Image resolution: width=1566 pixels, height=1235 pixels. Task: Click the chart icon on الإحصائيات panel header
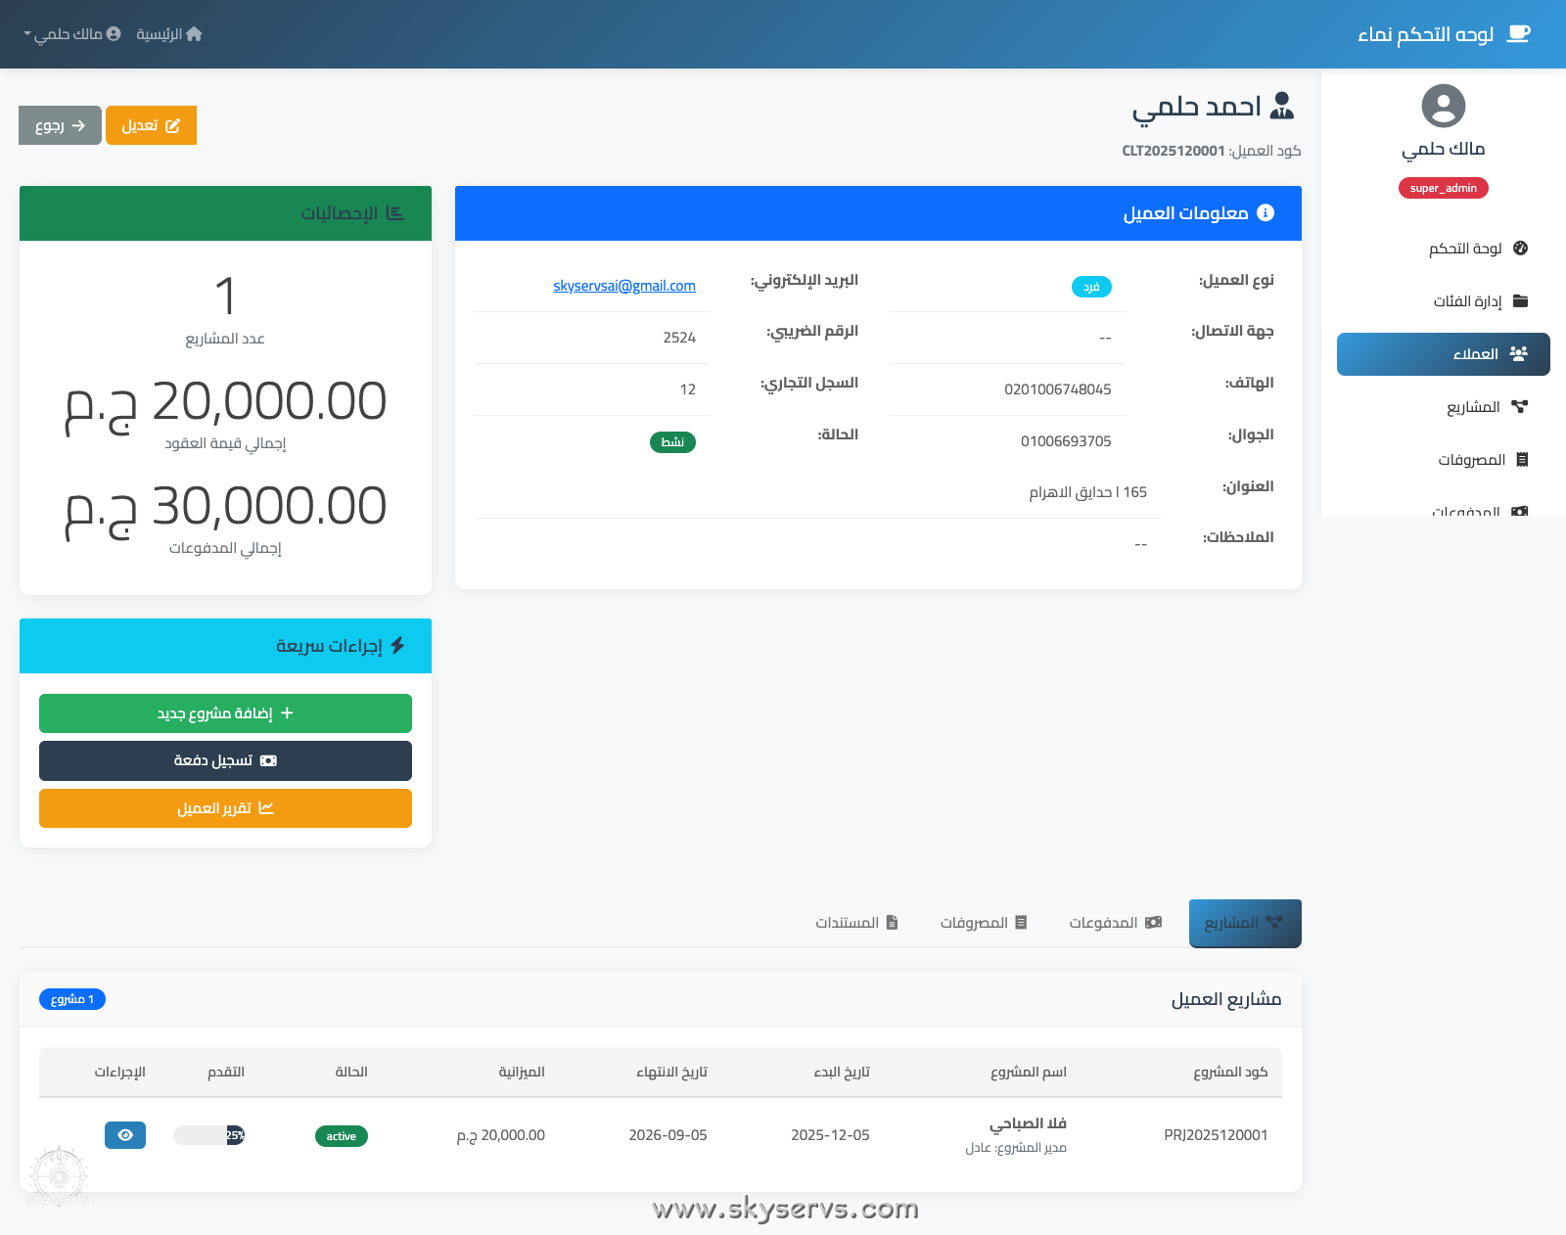(x=395, y=212)
